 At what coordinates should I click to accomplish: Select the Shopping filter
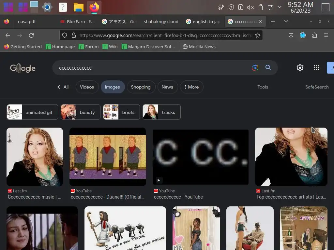(141, 87)
